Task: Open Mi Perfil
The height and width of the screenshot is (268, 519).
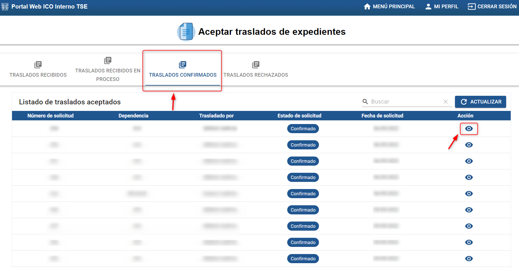Action: tap(442, 7)
